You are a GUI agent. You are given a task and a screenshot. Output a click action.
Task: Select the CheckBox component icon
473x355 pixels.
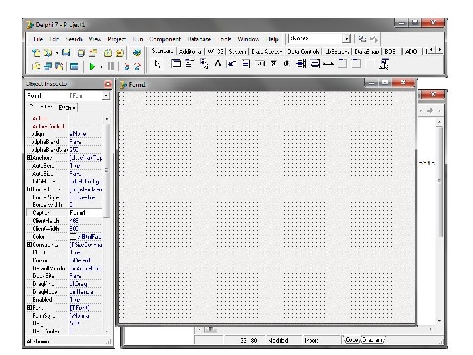273,64
